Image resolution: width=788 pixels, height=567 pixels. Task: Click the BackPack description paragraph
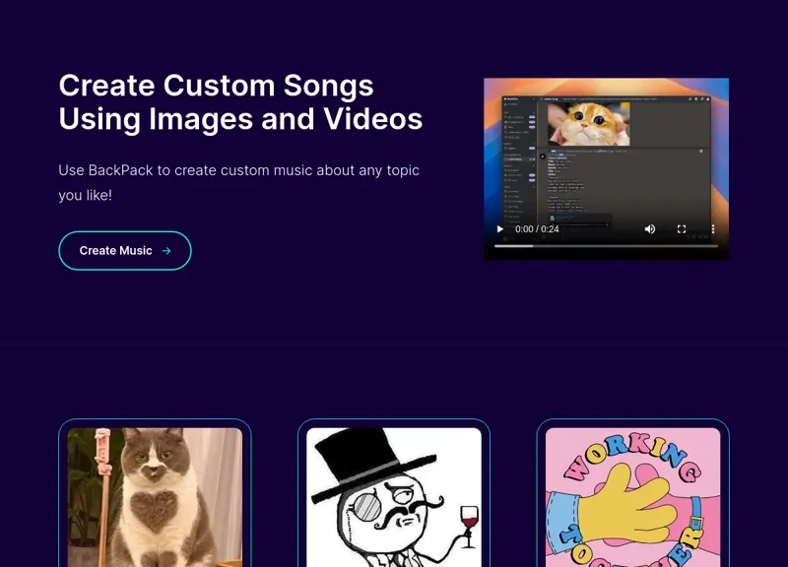238,182
